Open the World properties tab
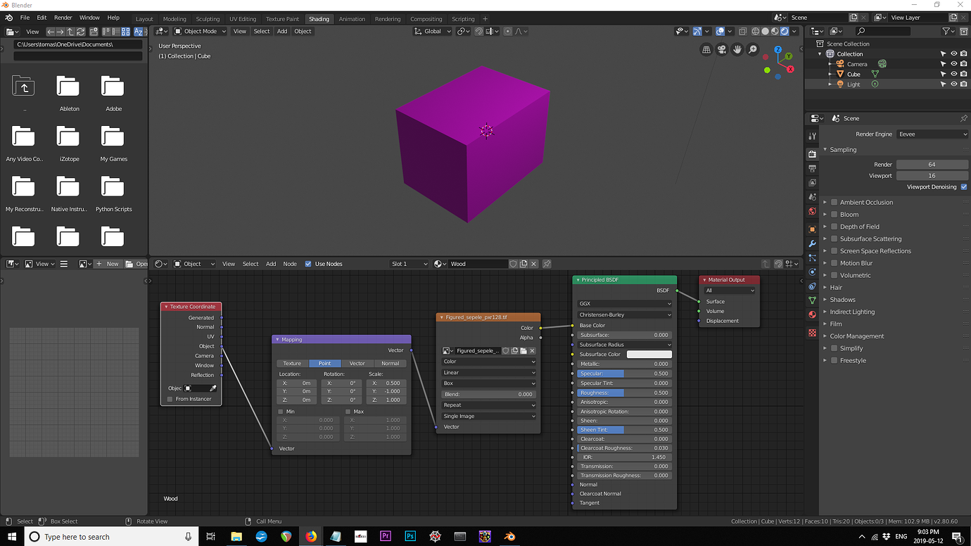The width and height of the screenshot is (971, 546). [813, 212]
